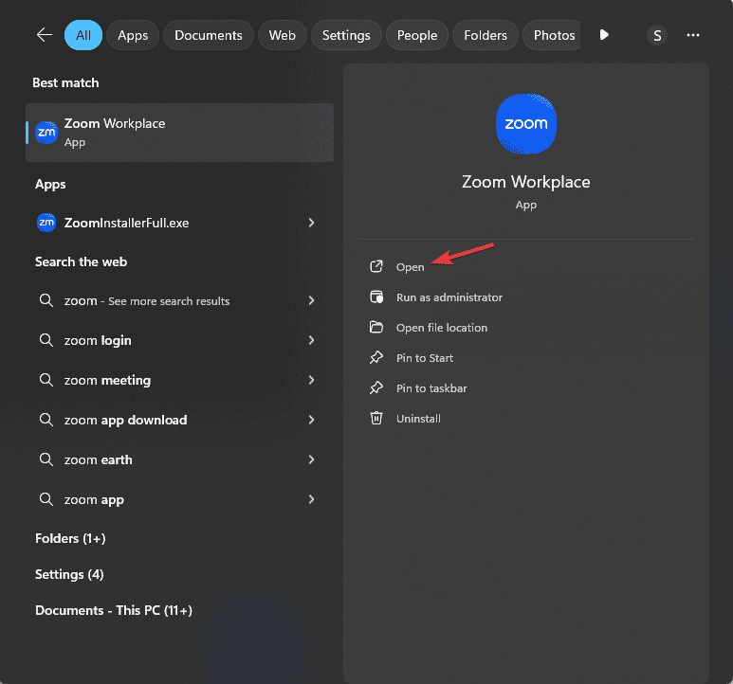Expand the zoom login suggestion arrow

312,341
